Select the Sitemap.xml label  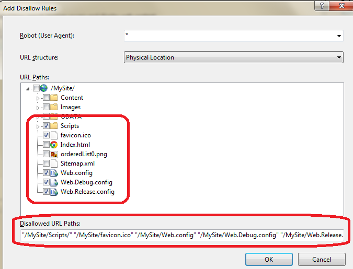77,163
